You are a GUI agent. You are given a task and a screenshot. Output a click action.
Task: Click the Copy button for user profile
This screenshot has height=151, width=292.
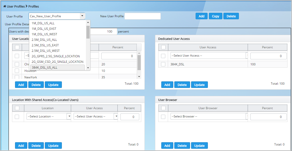tap(215, 16)
